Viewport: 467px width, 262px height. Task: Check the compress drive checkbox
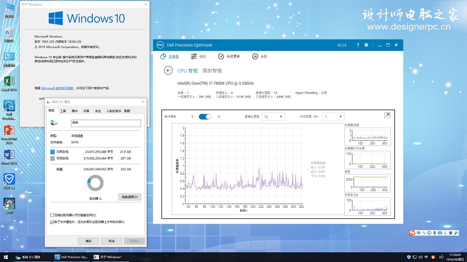pyautogui.click(x=52, y=215)
